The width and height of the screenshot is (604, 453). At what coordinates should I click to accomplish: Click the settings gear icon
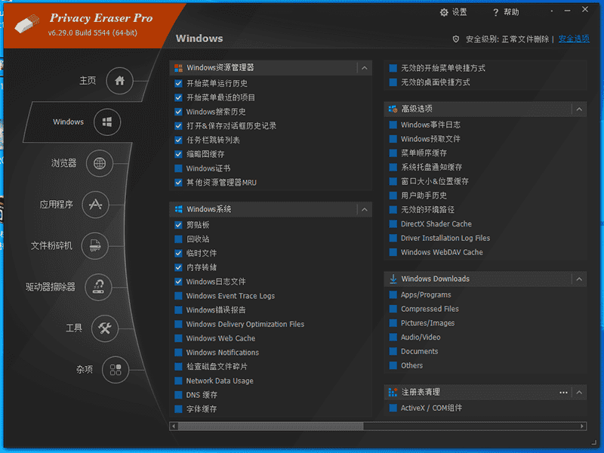[x=444, y=13]
